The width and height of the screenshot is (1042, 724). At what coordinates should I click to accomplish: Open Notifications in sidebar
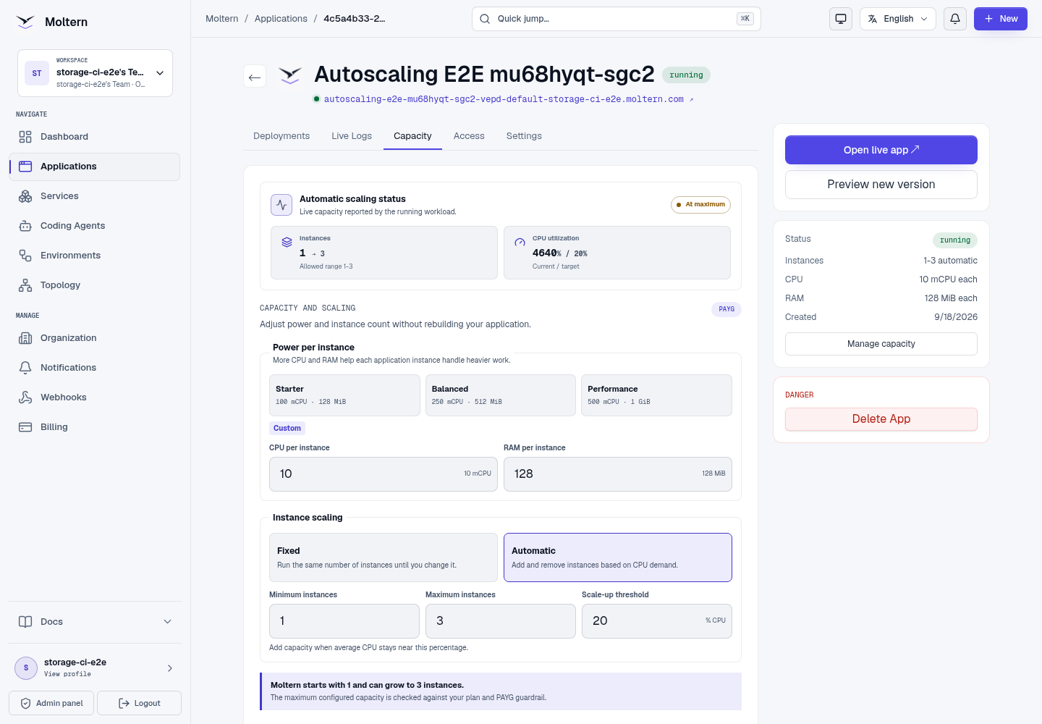[x=94, y=368]
